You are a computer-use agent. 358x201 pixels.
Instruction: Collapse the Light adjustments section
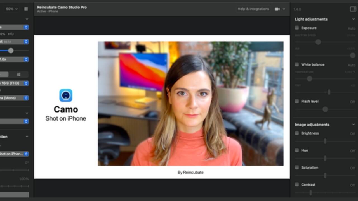click(x=354, y=19)
